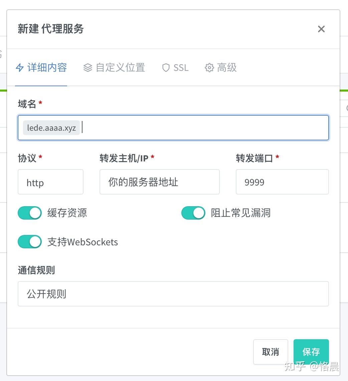Click the shield icon next to SSL
The width and height of the screenshot is (348, 381).
(x=166, y=68)
